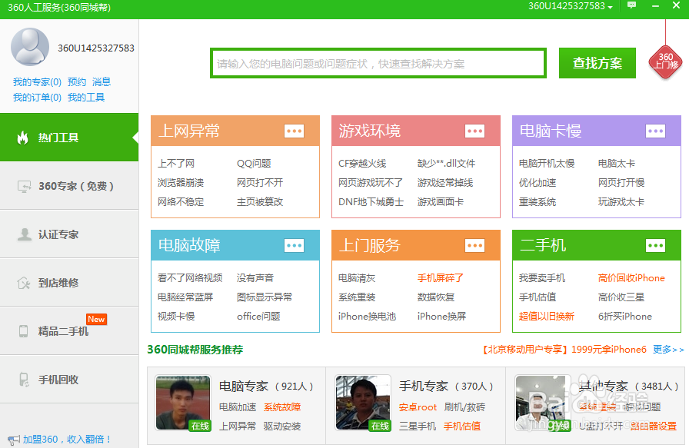Open the 预约 link
689x448 pixels.
point(76,81)
